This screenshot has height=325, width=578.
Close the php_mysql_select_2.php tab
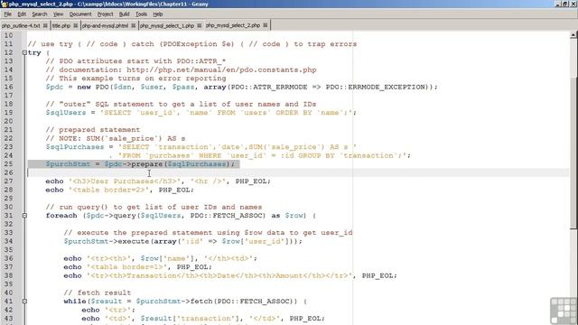click(x=266, y=25)
